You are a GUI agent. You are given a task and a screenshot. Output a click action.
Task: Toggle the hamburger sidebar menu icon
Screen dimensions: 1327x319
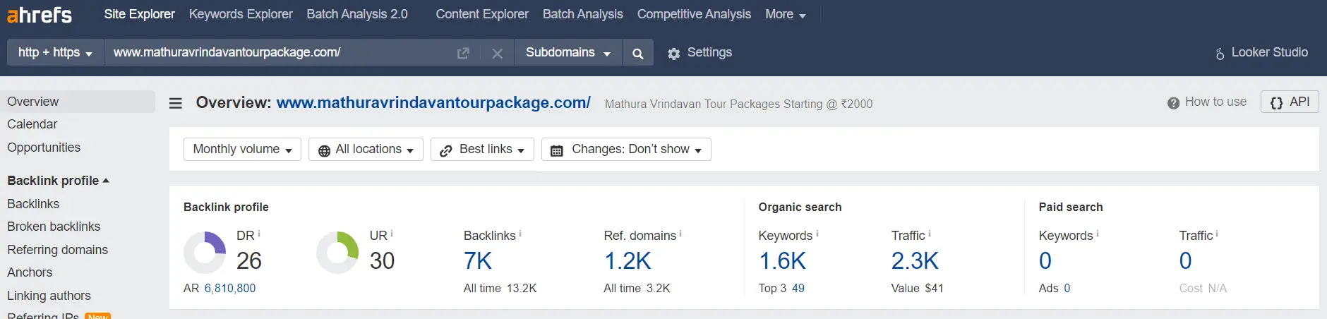point(176,104)
